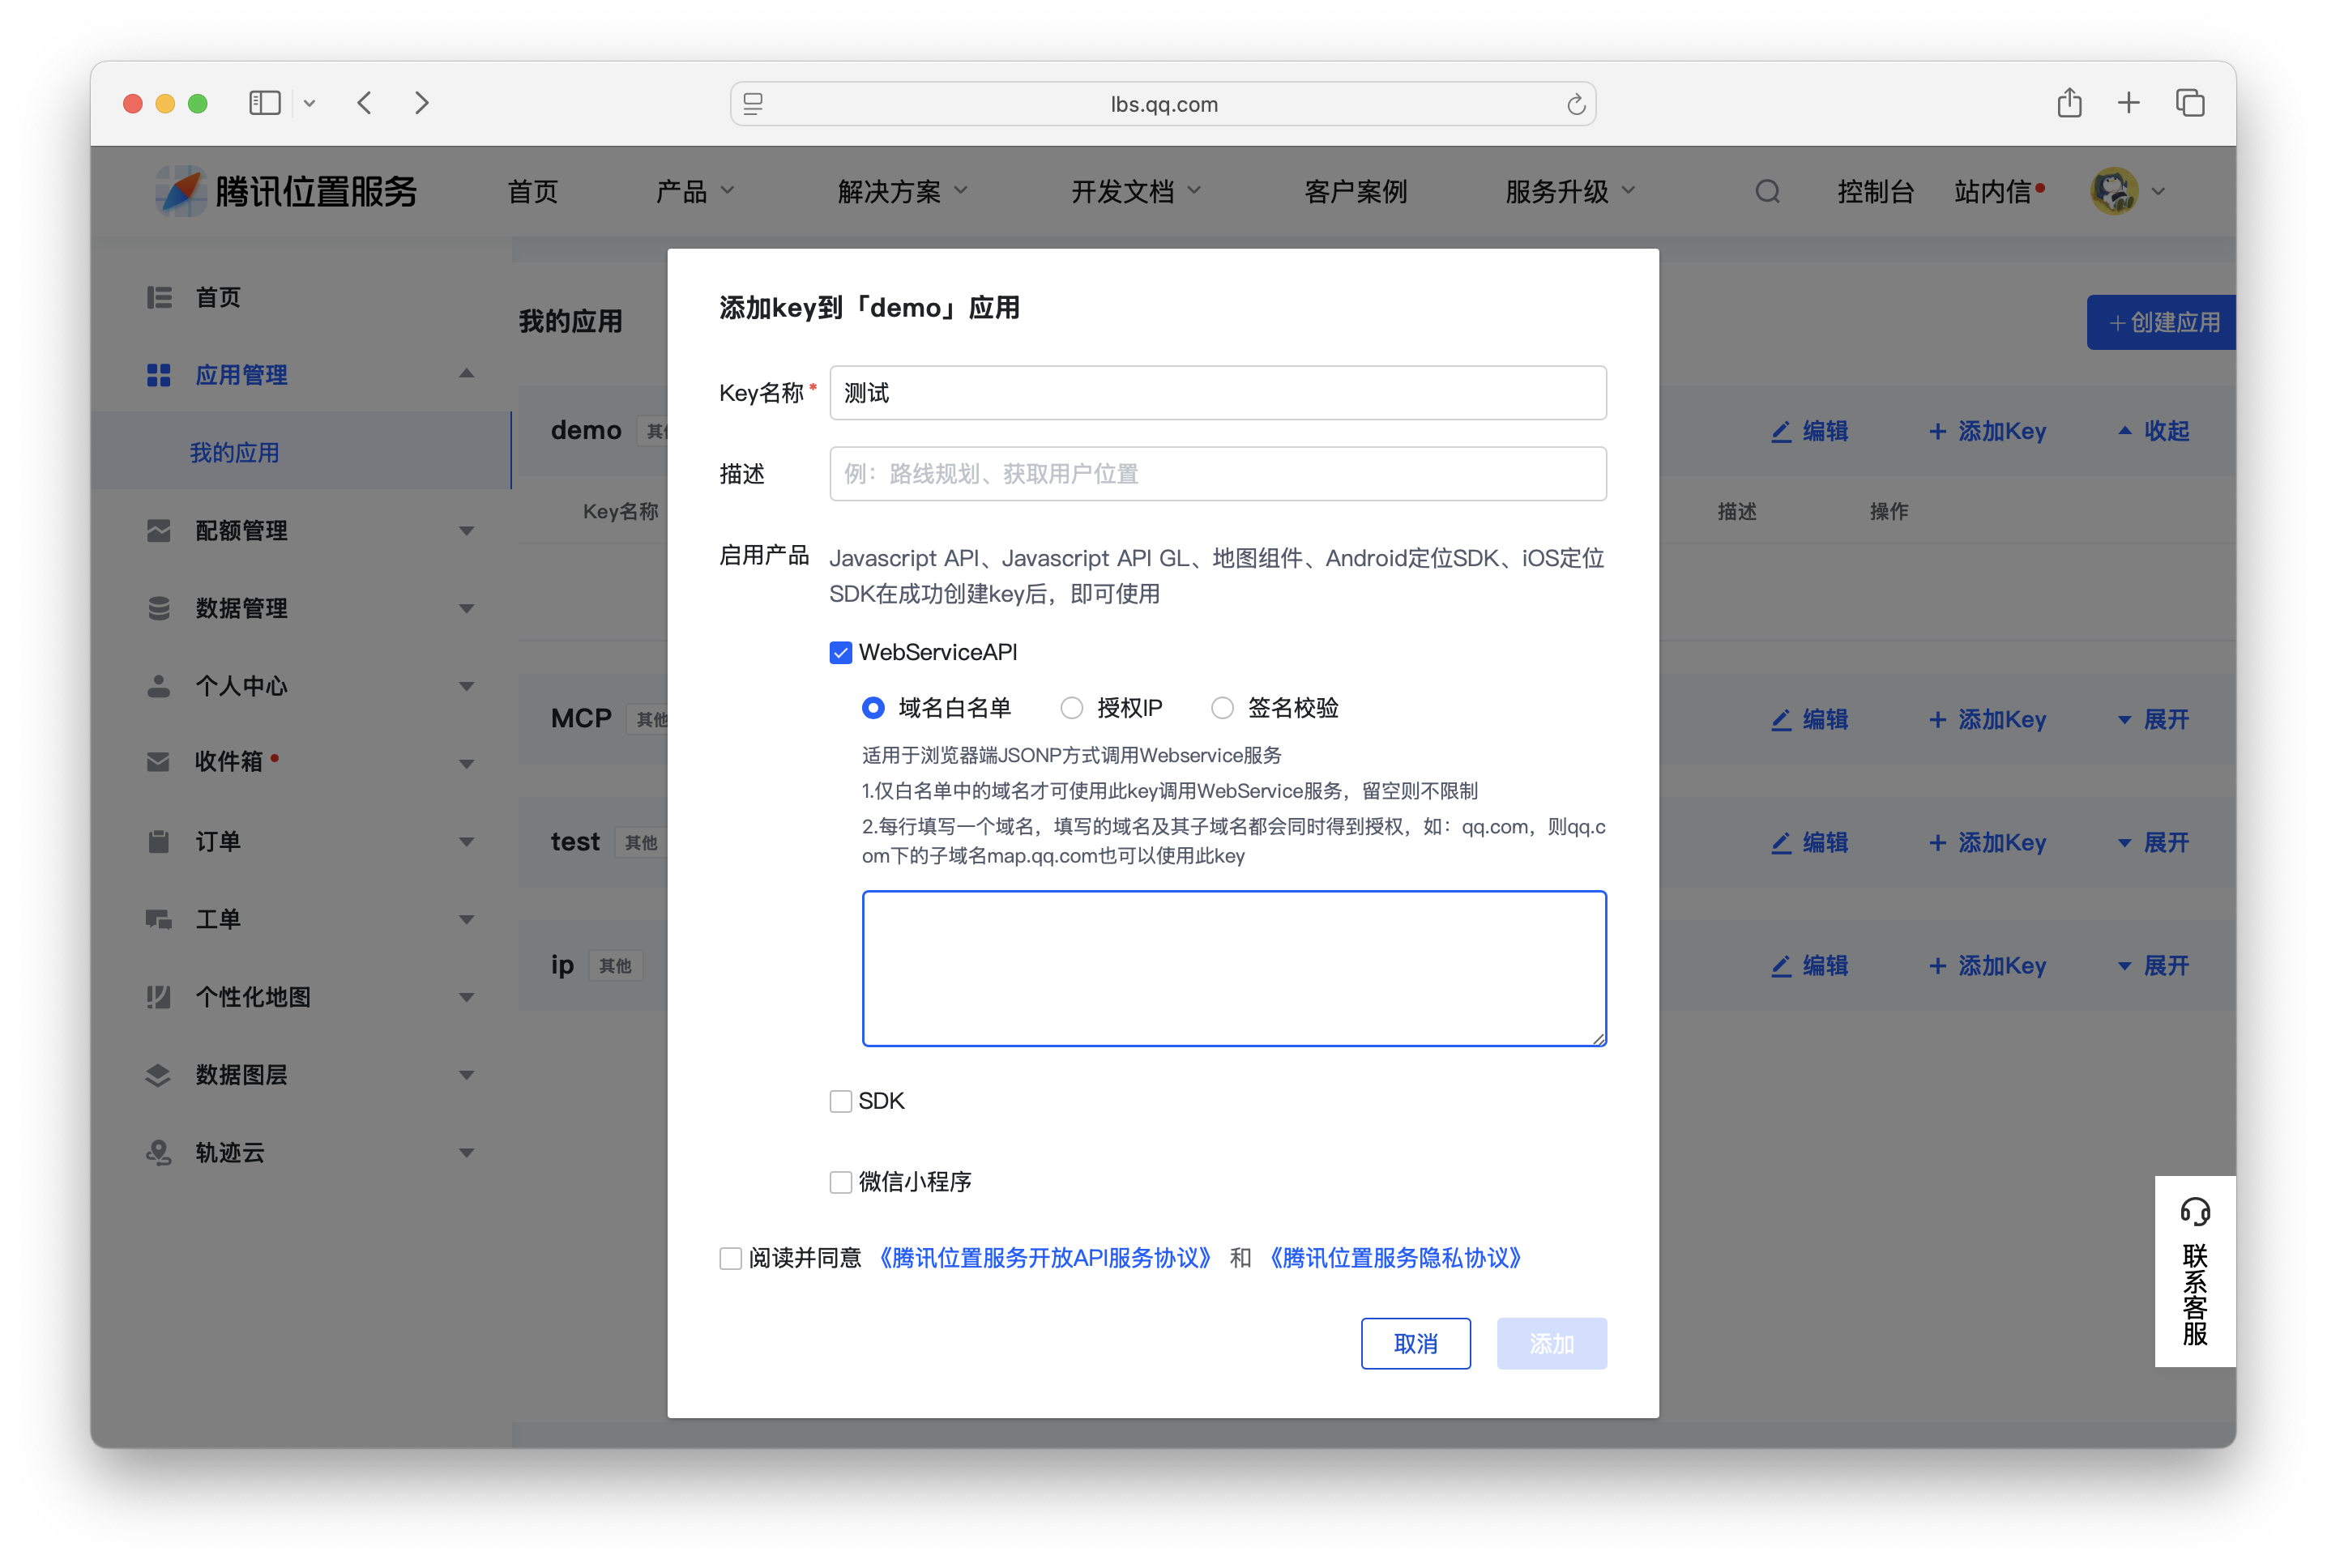2327x1568 pixels.
Task: Click the search magnifier icon in the top bar
Action: [x=1767, y=191]
